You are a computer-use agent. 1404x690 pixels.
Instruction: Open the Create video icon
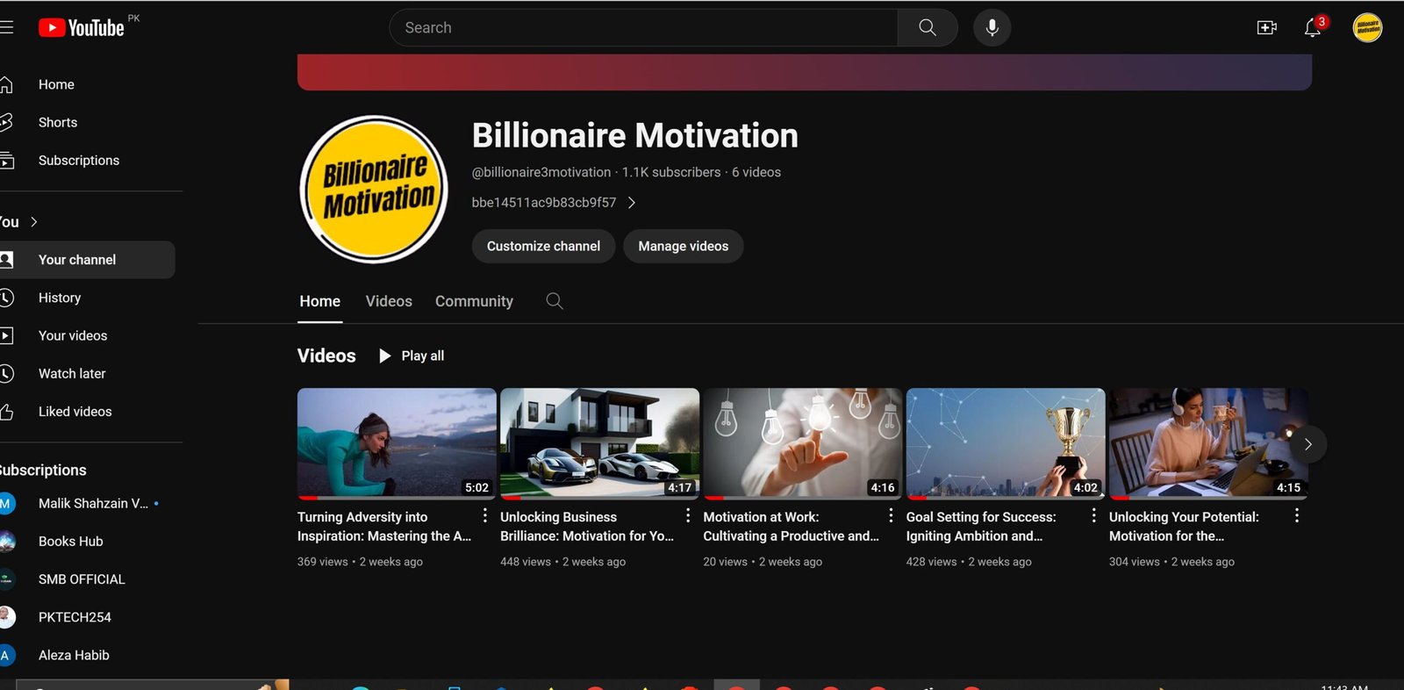click(1266, 27)
